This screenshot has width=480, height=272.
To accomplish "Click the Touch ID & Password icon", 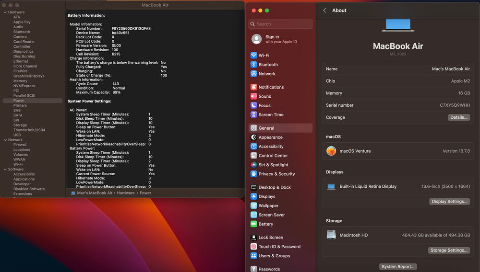I will (x=254, y=247).
